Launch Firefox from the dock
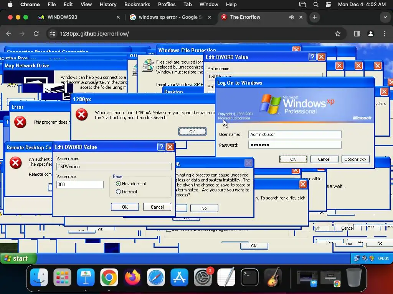The image size is (393, 294). [x=132, y=277]
